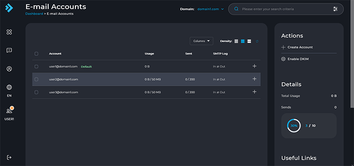Screen dimensions: 354x166
Task: Click the 0 B usage for user1
Action: pos(147,66)
